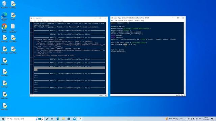
Task: Open Microsoft Store from the taskbar
Action: click(x=69, y=119)
